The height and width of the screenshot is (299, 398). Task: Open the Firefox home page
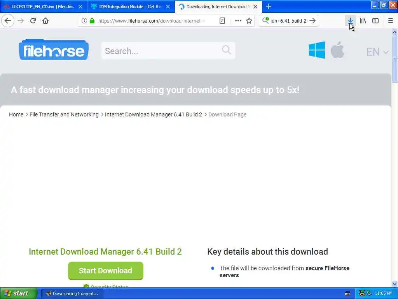[45, 21]
